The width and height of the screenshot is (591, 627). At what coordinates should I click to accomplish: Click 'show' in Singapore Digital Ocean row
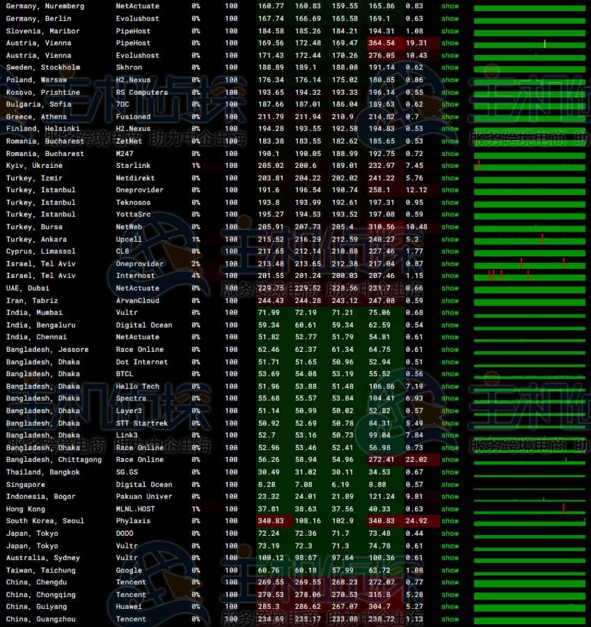click(450, 485)
